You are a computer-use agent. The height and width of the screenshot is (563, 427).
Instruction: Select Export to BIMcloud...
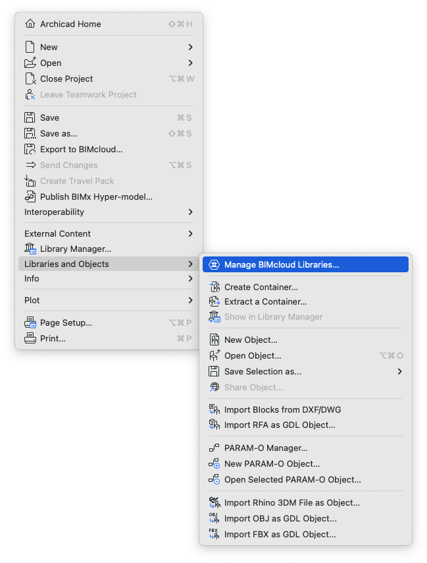(109, 149)
